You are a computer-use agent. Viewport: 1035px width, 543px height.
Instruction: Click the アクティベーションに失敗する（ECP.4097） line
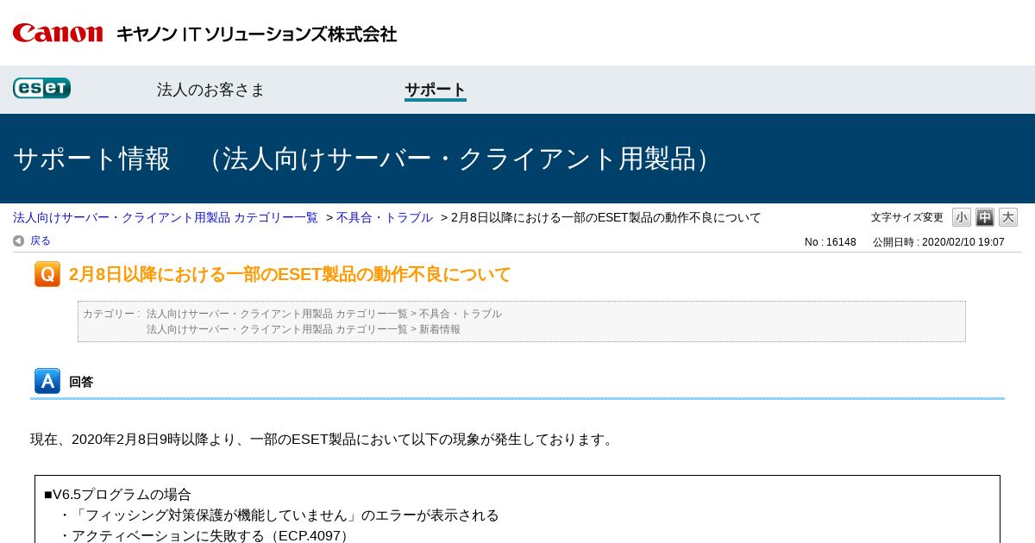tap(205, 536)
